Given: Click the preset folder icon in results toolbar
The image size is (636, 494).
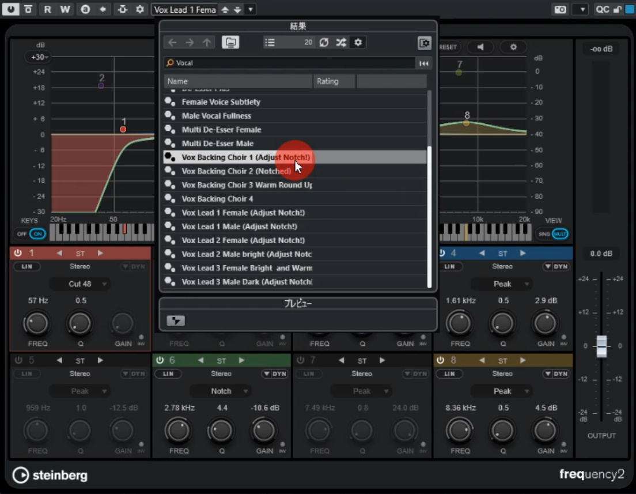Looking at the screenshot, I should tap(230, 42).
